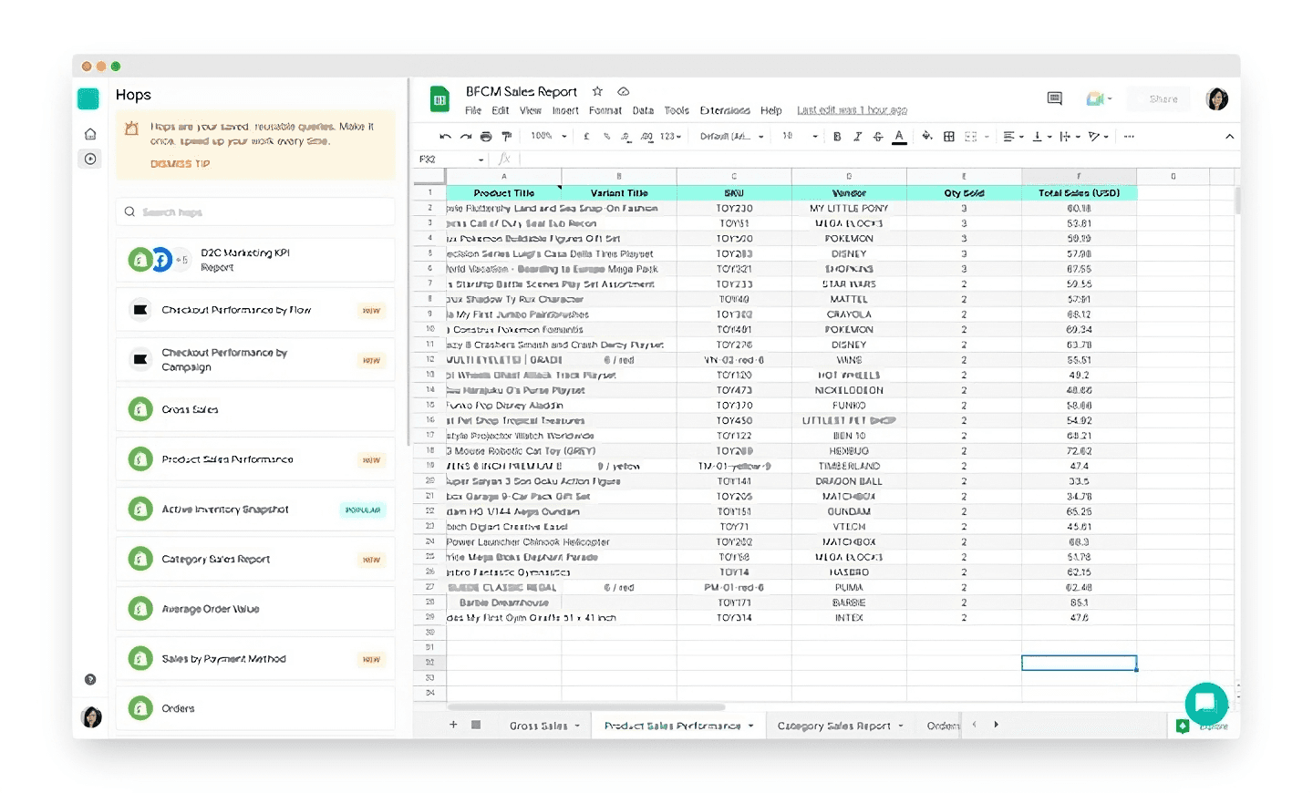The width and height of the screenshot is (1313, 793).
Task: Click the Search hops input field
Action: 255,212
